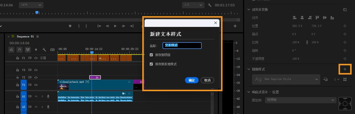Open the Sequence 01 panel menu
Viewport: 355px width, 114px height.
click(x=38, y=36)
